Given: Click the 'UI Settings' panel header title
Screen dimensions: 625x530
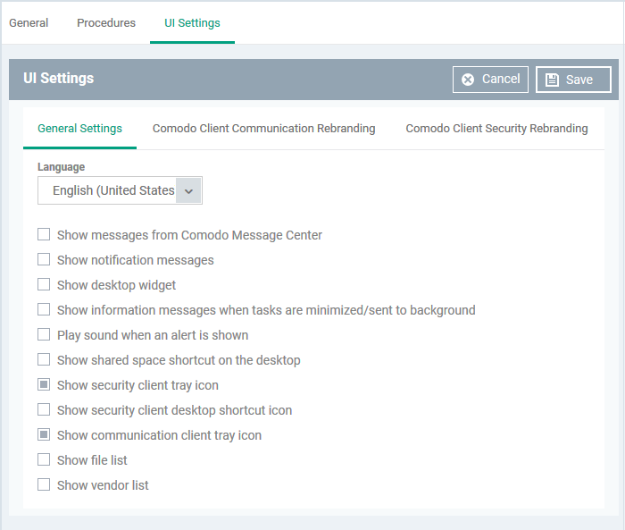Looking at the screenshot, I should [x=59, y=79].
